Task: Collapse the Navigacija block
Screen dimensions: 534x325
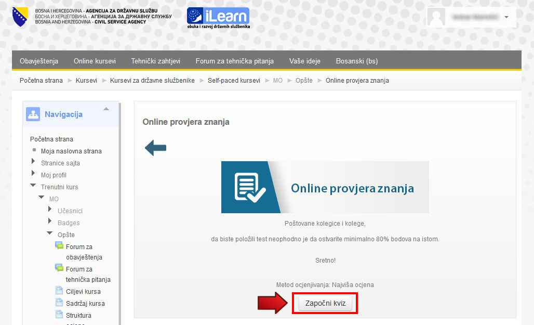Action: pos(106,109)
